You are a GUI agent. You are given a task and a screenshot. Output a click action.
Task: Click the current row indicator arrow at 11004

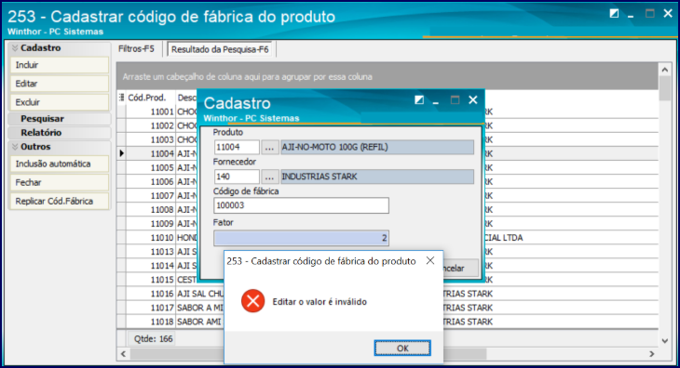[x=121, y=153]
